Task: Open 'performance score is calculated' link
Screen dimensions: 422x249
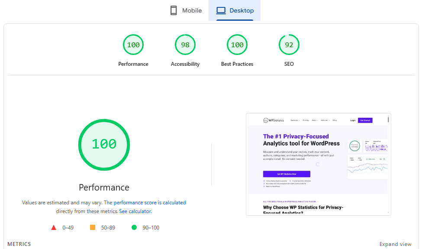Action: pos(150,203)
